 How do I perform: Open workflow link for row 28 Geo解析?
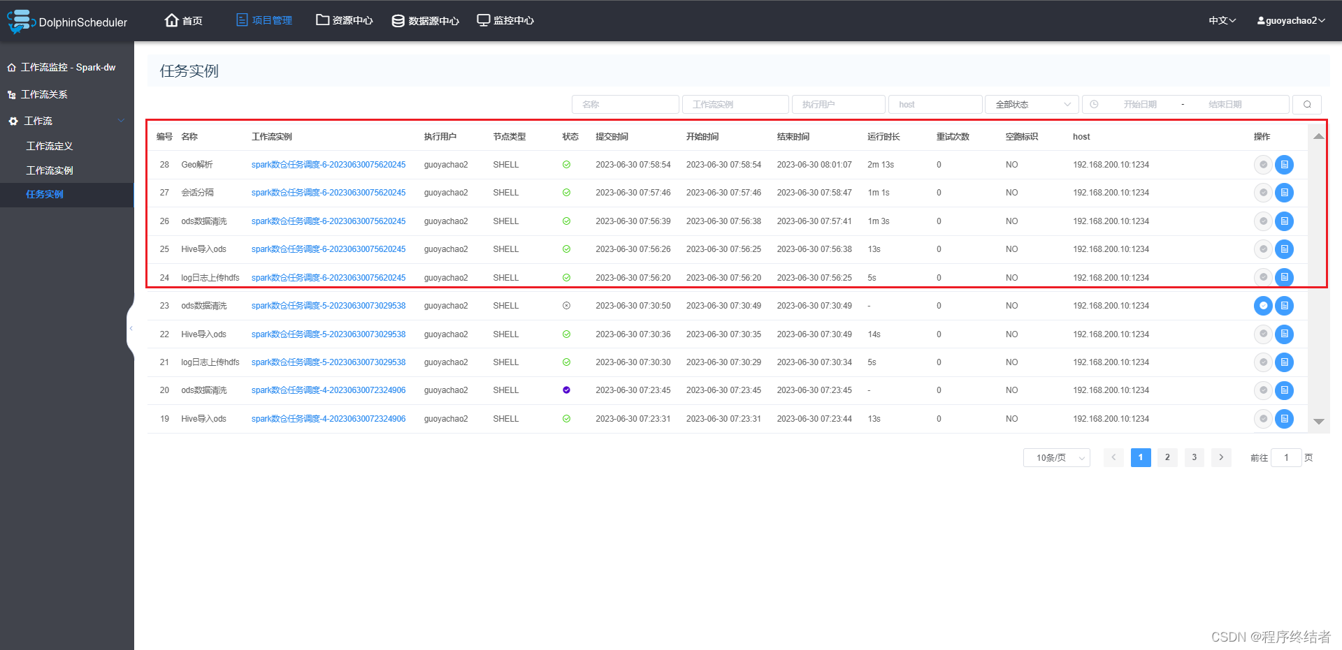[x=329, y=165]
